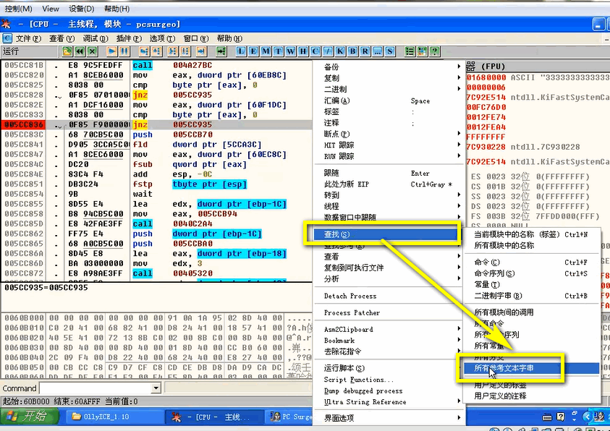Open the Command bar dropdown arrow

[156, 388]
